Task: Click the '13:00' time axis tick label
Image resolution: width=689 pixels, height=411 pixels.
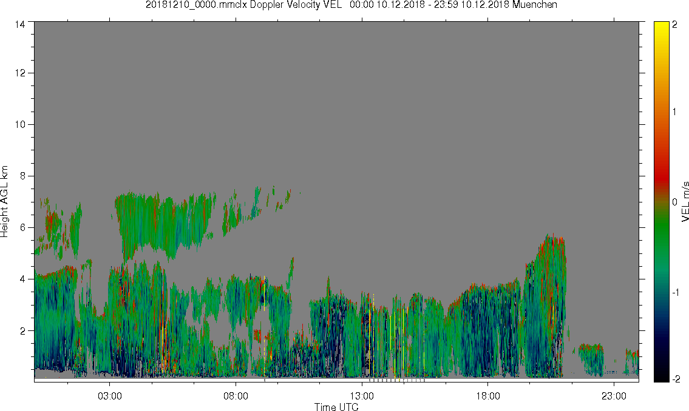Action: point(362,396)
